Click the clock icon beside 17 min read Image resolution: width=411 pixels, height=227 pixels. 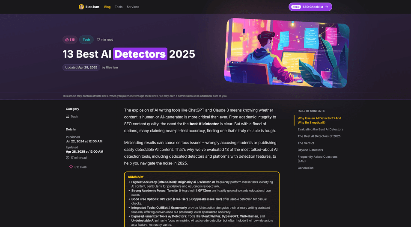pyautogui.click(x=67, y=158)
